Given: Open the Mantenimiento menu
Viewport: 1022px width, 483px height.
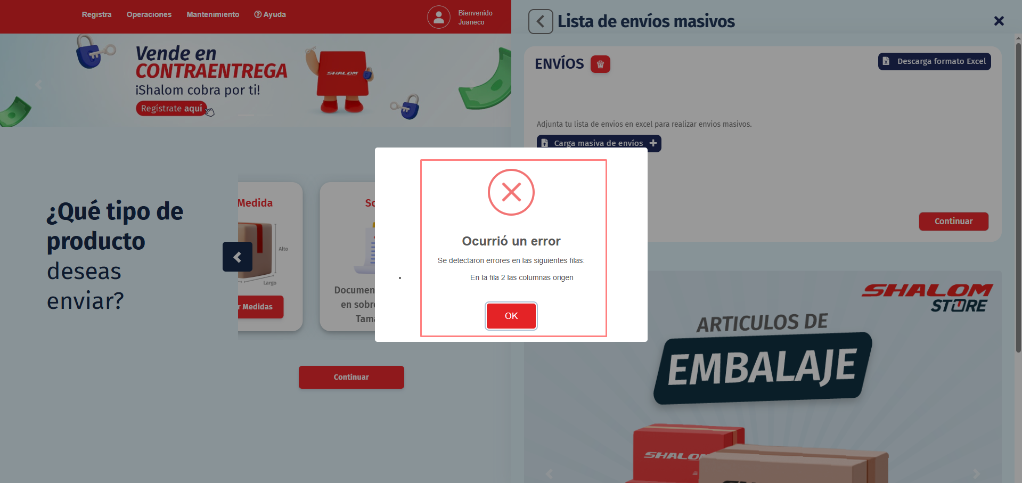Looking at the screenshot, I should (x=213, y=14).
